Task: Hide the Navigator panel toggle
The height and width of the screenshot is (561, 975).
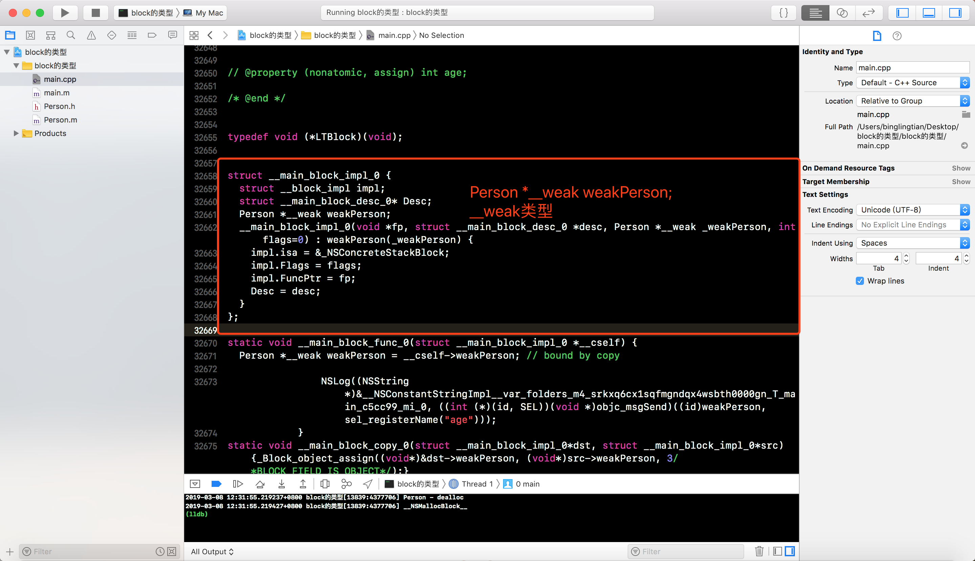Action: tap(902, 13)
